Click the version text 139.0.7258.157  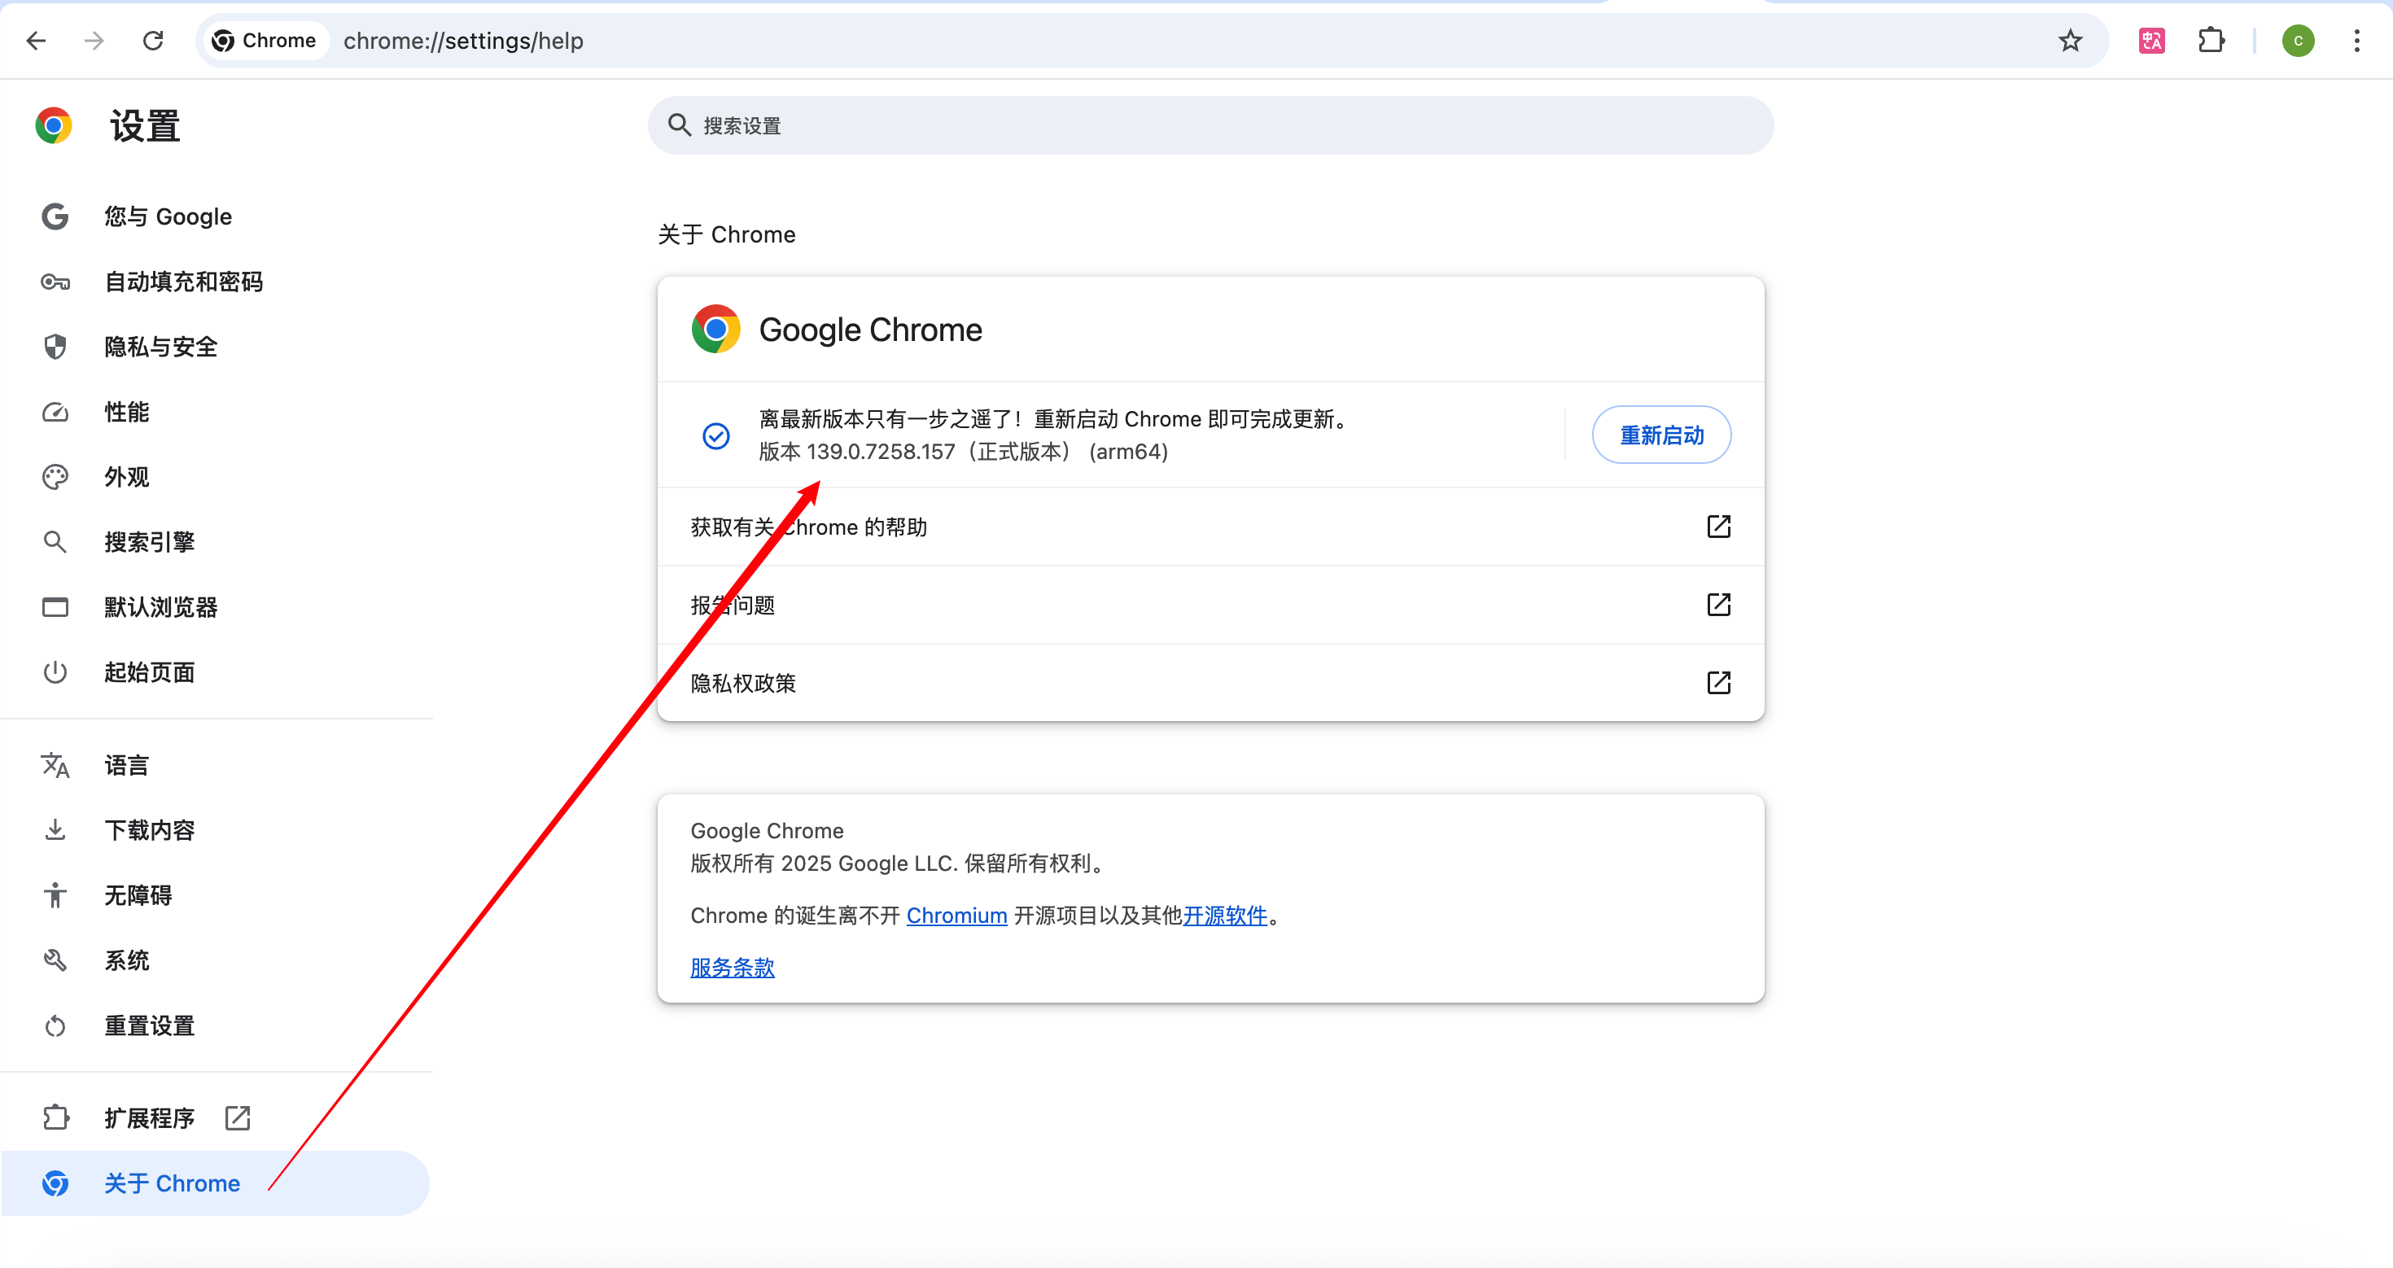tap(881, 453)
